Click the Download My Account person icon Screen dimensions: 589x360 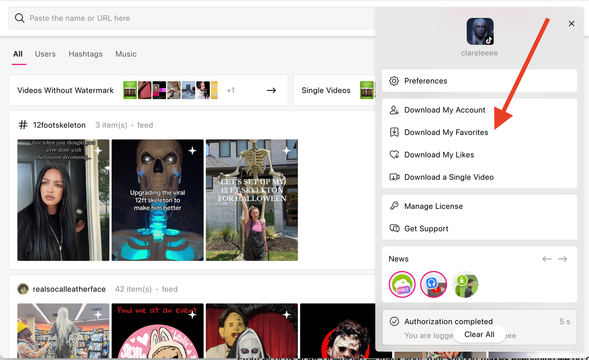pyautogui.click(x=394, y=110)
